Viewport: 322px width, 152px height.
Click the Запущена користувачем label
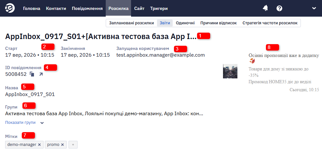point(143,48)
